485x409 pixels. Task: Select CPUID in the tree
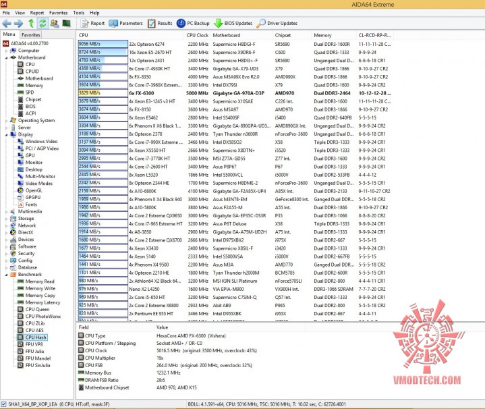(x=32, y=72)
